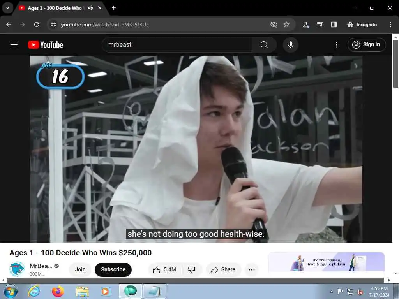The image size is (399, 299).
Task: Open Windows Explorer folder icon
Action: pos(82,291)
